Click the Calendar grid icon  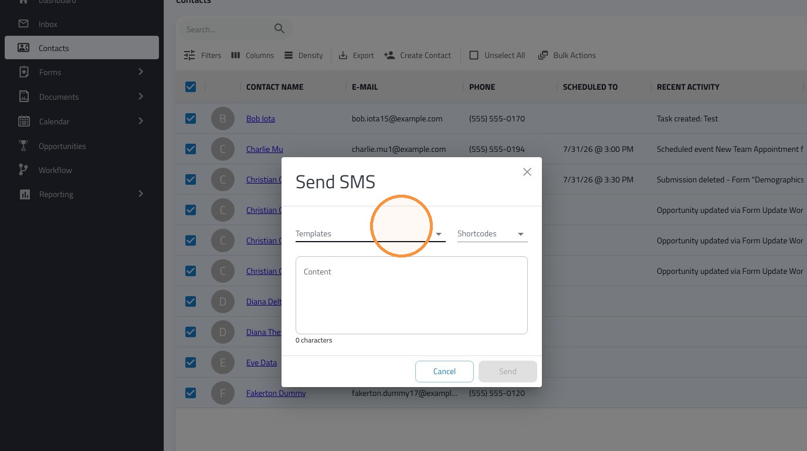point(23,121)
